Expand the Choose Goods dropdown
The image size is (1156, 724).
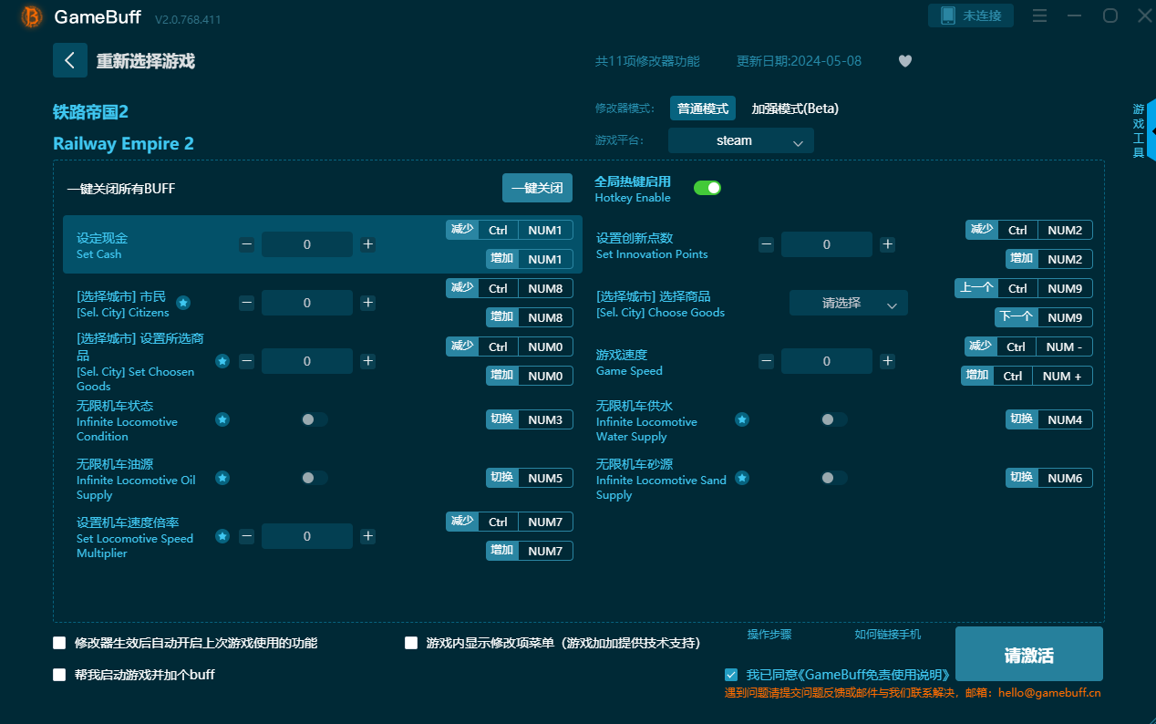pos(848,303)
